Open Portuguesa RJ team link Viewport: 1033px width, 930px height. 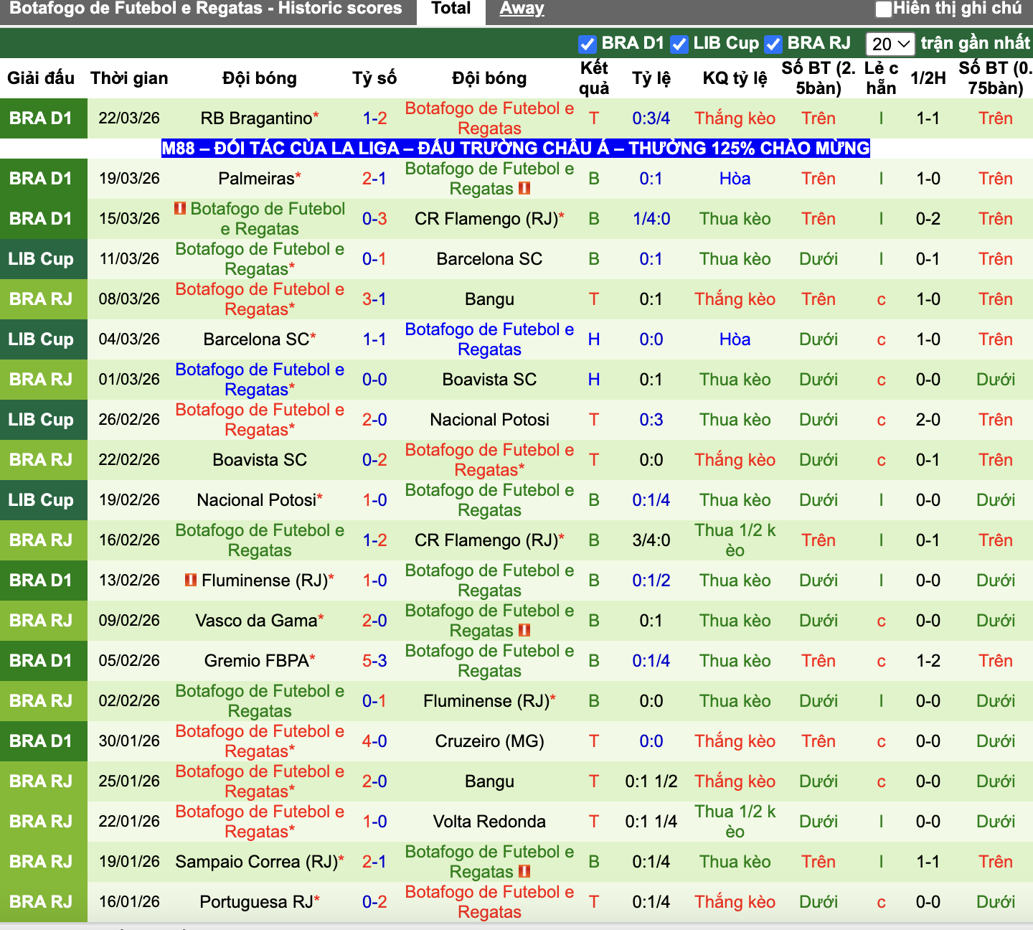[257, 902]
